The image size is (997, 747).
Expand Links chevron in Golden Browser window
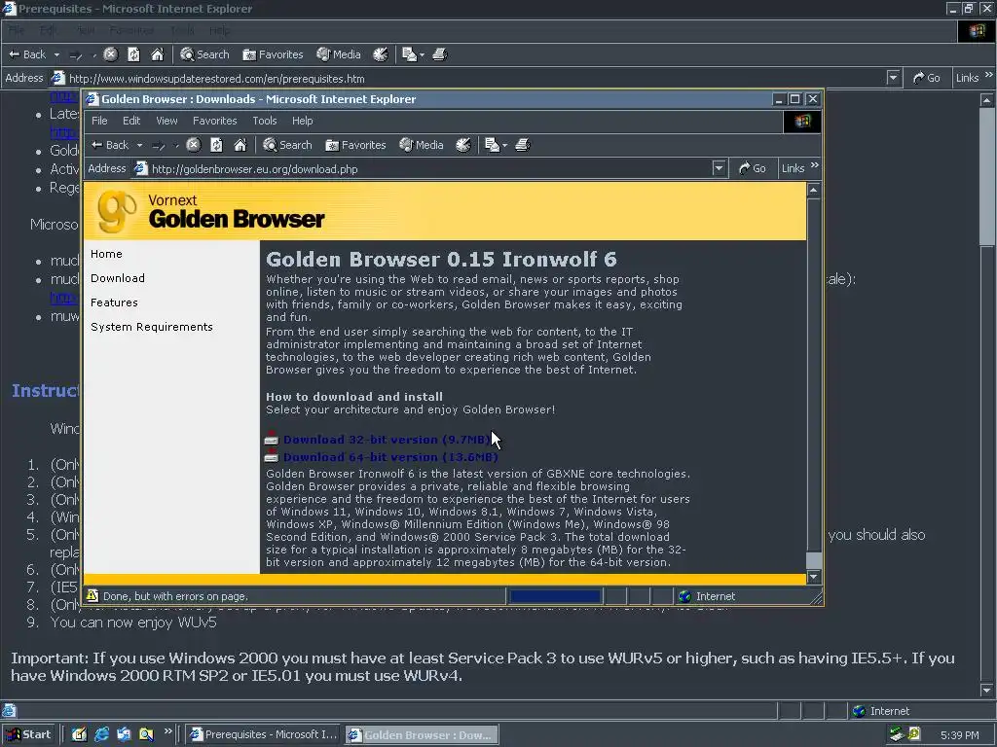(815, 165)
